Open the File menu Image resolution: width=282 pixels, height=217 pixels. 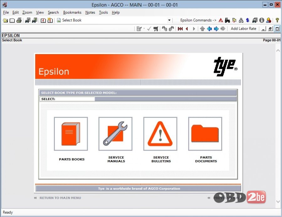click(x=6, y=13)
